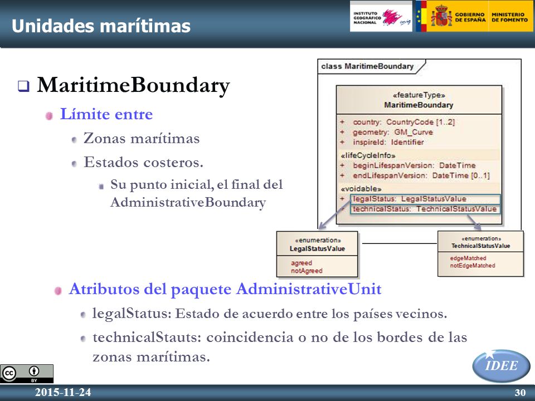The width and height of the screenshot is (535, 401).
Task: Click the featureType MaritimeBoundary class header
Action: [419, 100]
